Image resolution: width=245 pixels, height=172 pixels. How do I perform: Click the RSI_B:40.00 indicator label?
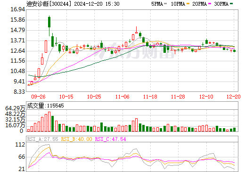point(76,139)
